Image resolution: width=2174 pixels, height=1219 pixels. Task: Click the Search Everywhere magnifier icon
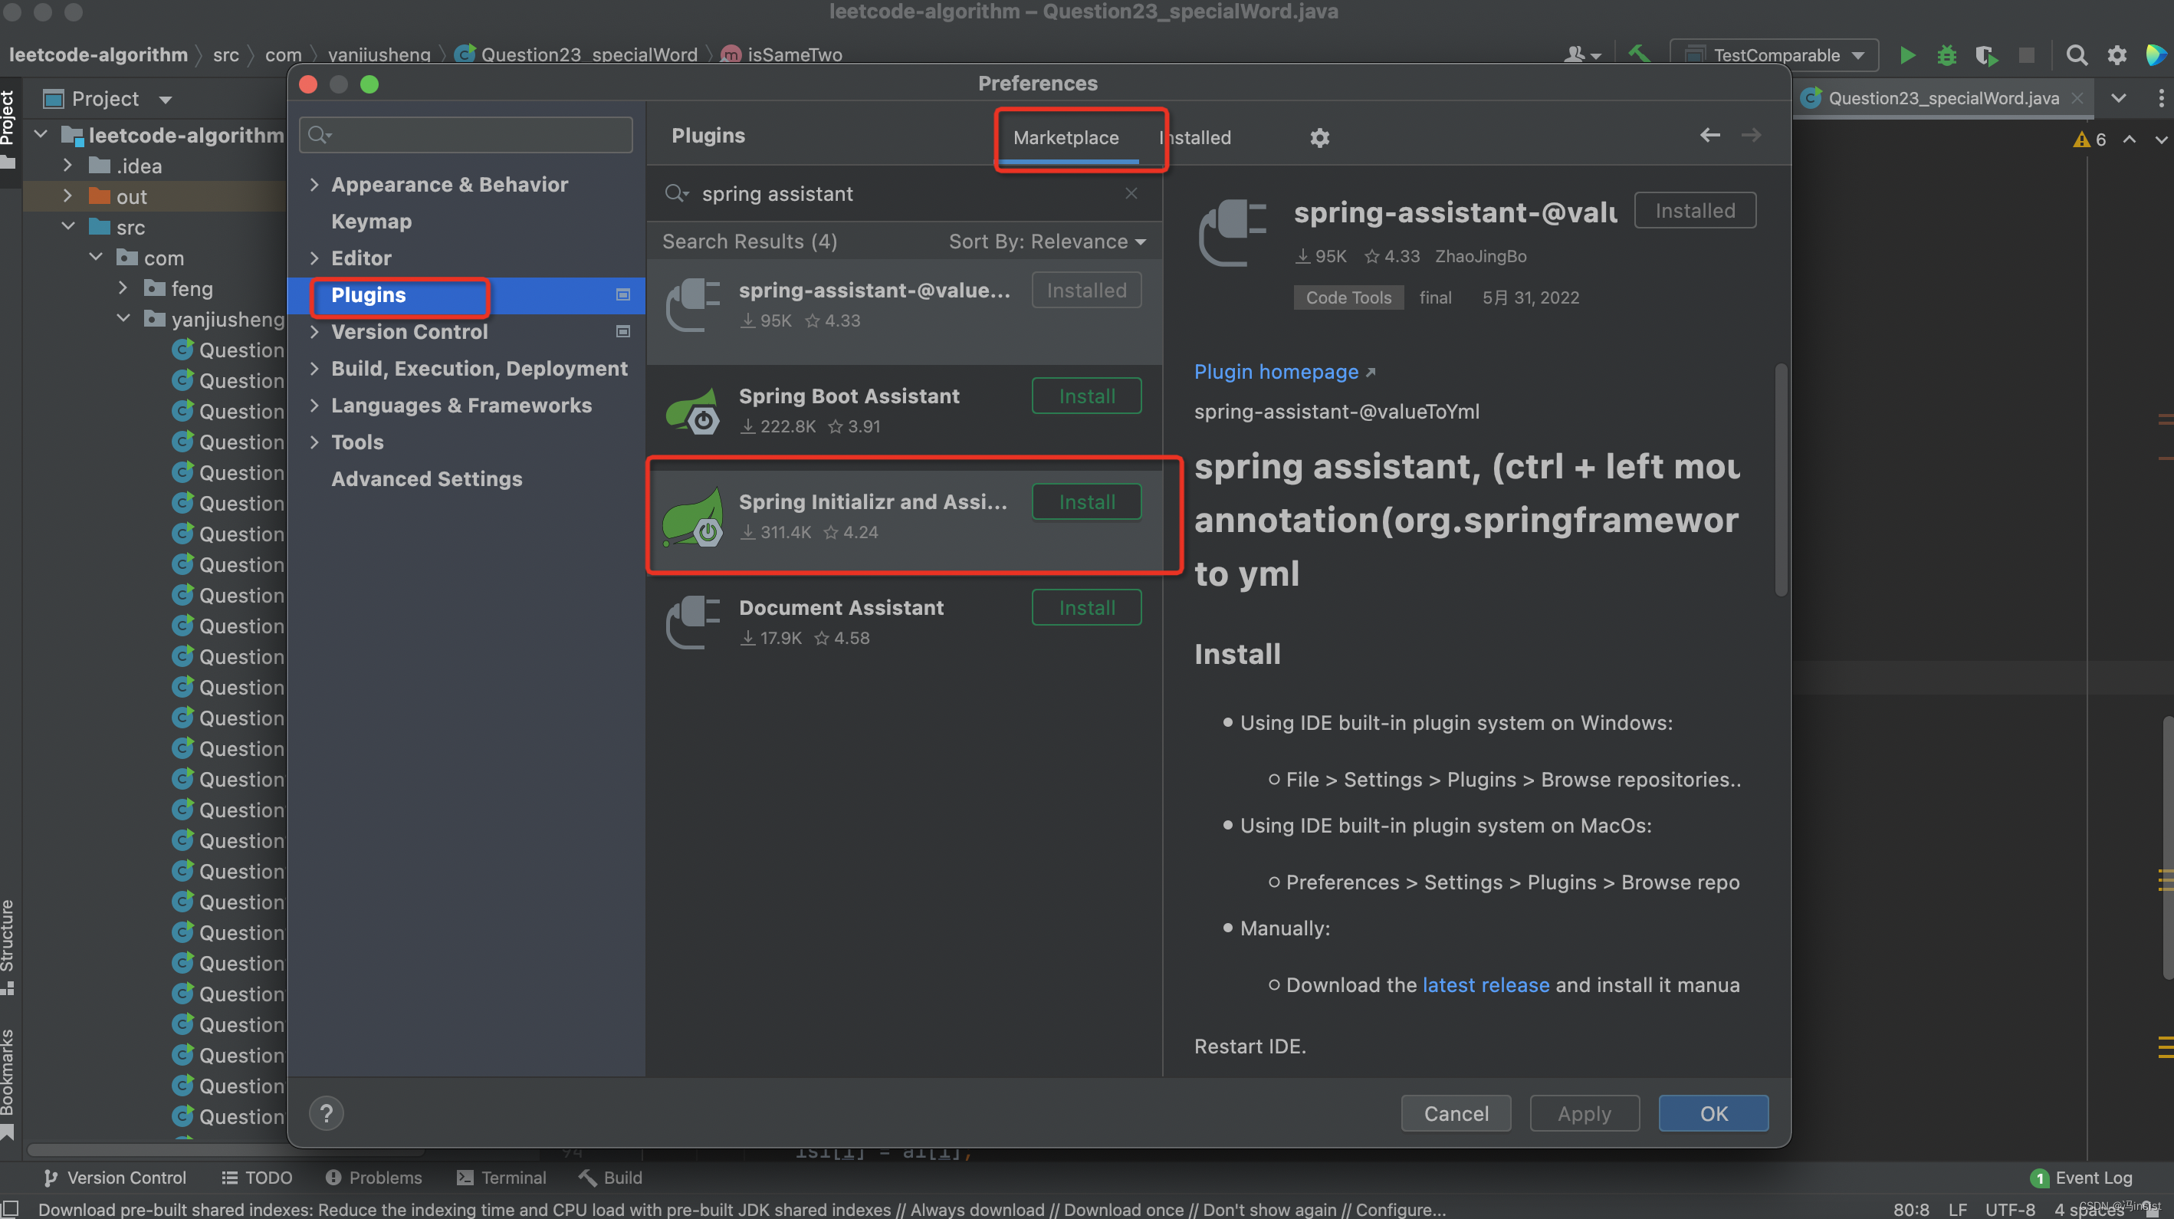(x=2076, y=56)
